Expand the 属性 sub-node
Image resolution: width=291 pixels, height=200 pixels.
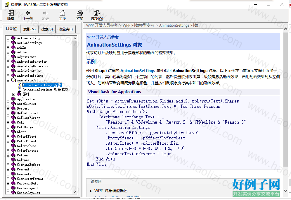tap(13, 94)
